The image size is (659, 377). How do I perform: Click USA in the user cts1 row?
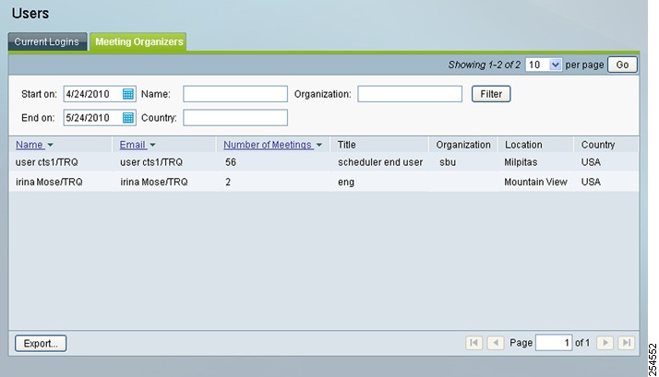coord(591,162)
